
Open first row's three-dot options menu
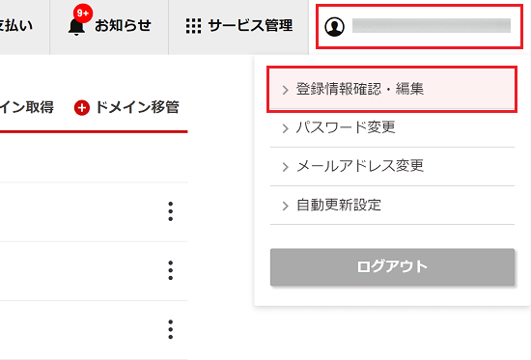point(171,211)
